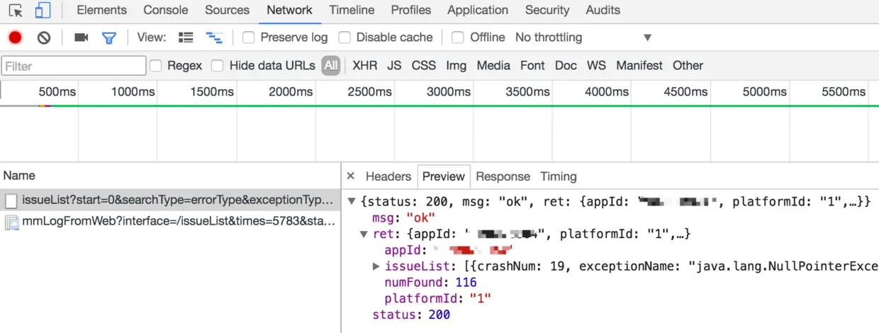Open the No throttling dropdown

click(583, 38)
